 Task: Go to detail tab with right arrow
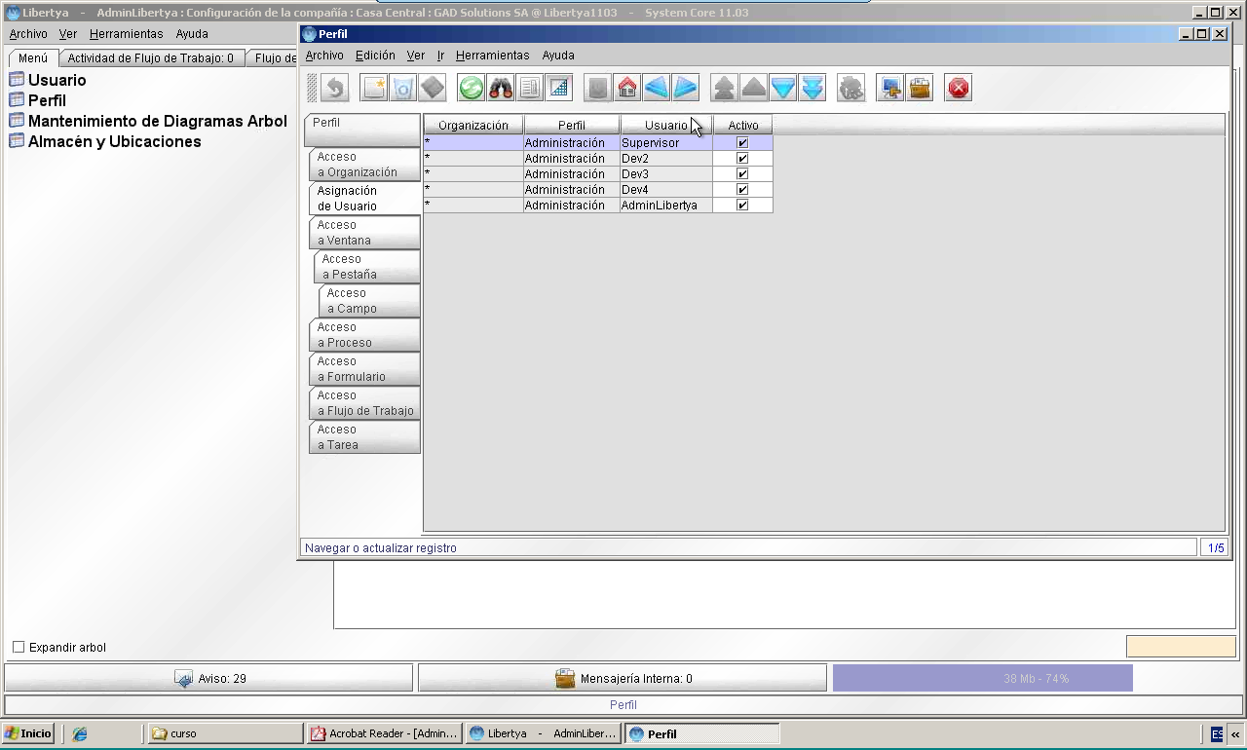pyautogui.click(x=686, y=89)
